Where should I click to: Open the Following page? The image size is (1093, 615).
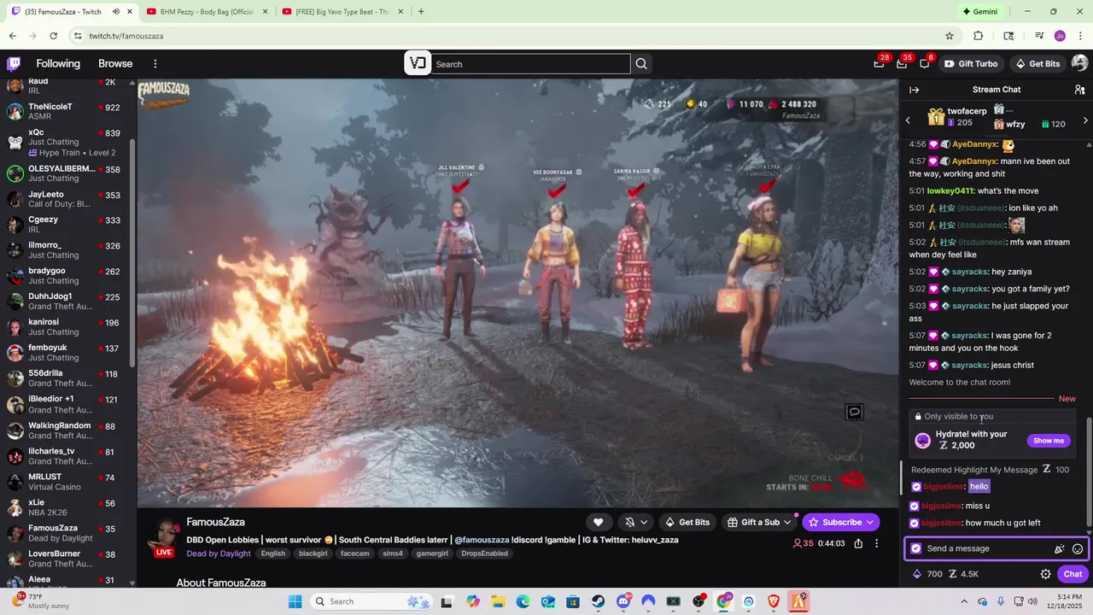coord(58,64)
